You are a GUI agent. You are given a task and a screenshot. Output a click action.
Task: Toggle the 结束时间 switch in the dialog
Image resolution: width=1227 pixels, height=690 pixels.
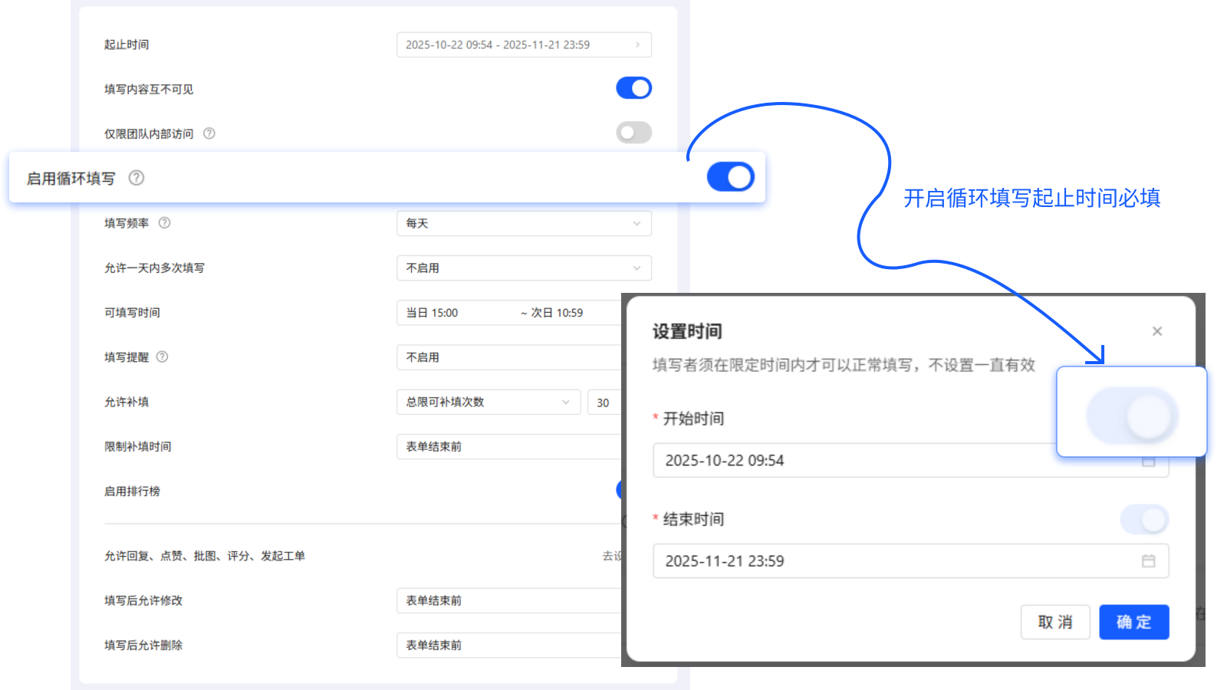click(x=1143, y=519)
